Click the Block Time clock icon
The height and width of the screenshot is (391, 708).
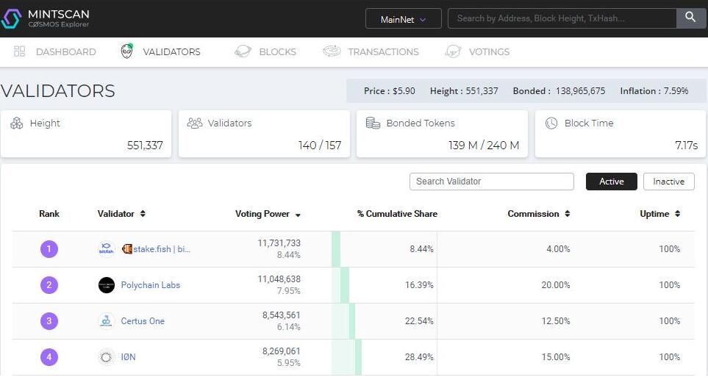click(x=551, y=123)
